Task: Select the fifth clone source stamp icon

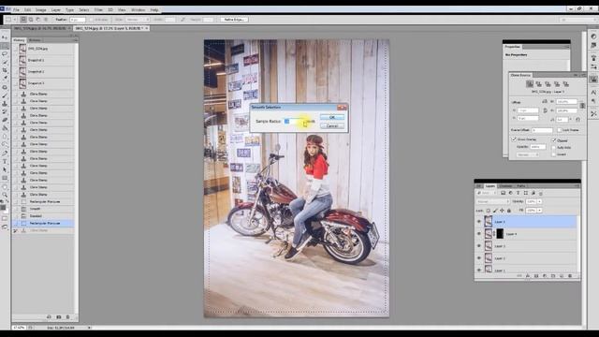Action: 566,84
